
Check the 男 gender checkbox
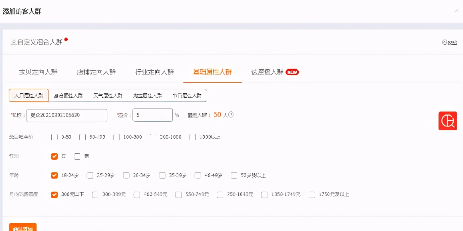pos(77,156)
